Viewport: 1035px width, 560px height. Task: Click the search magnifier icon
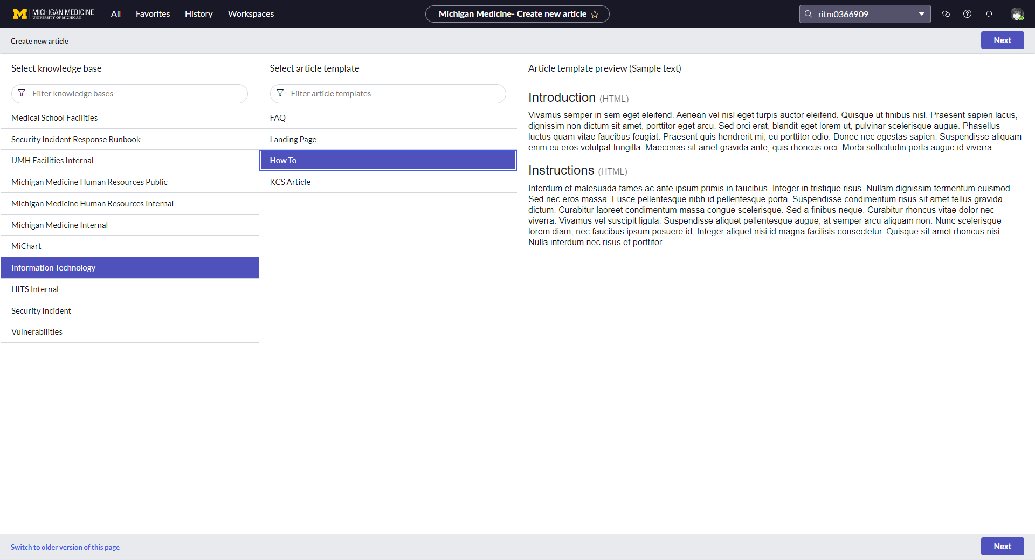[x=808, y=14]
